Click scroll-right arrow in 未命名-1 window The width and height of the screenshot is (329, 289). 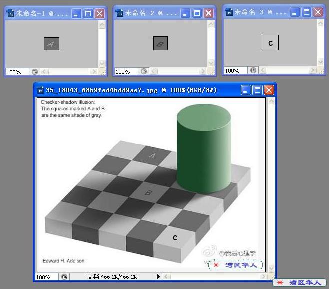[94, 72]
